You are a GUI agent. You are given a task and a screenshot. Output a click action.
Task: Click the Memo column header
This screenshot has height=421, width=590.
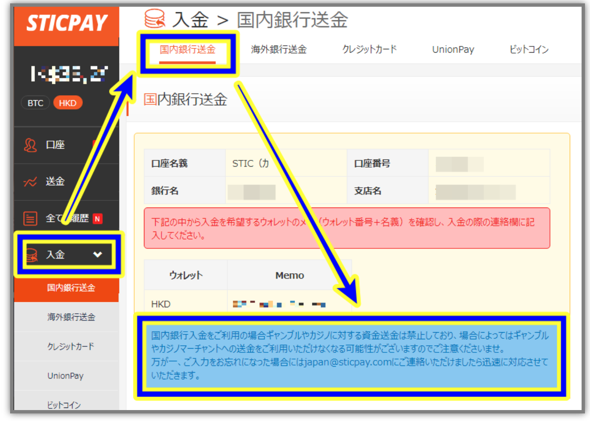tap(290, 275)
